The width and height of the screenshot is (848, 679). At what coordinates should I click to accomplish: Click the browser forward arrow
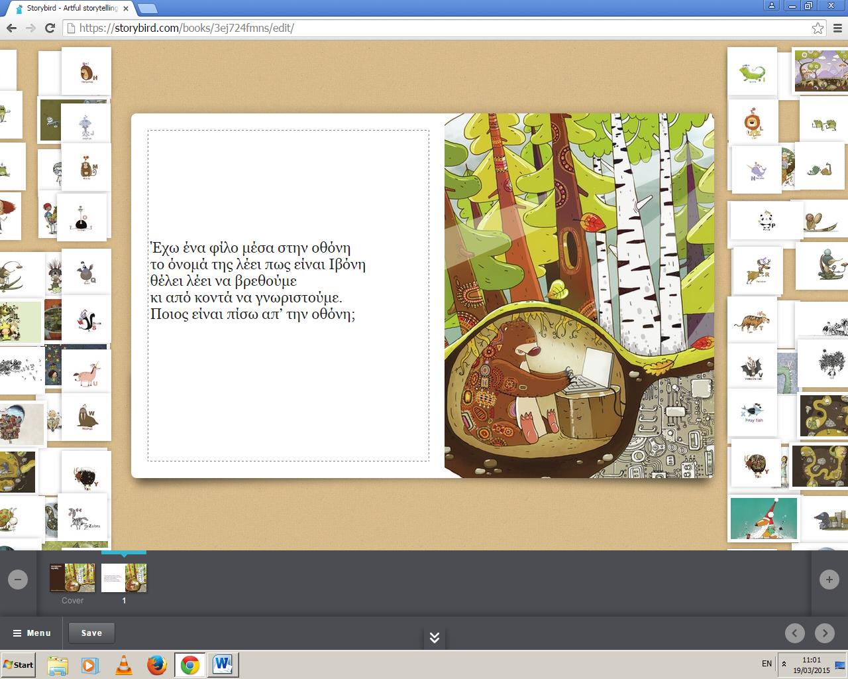[x=30, y=28]
